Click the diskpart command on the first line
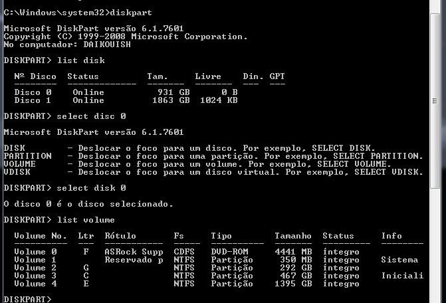The image size is (446, 303). 131,13
